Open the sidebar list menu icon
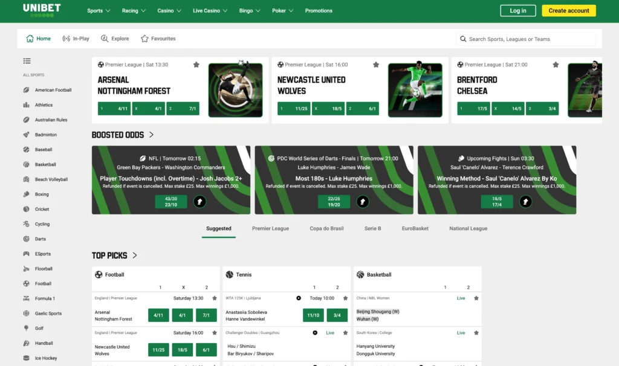Viewport: 619px width, 366px height. (x=27, y=61)
